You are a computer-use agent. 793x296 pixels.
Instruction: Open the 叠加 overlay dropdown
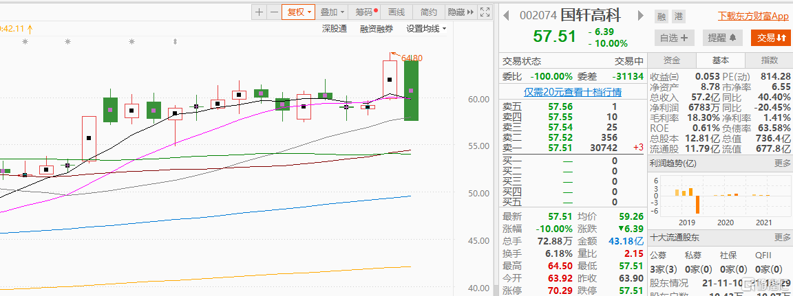332,12
